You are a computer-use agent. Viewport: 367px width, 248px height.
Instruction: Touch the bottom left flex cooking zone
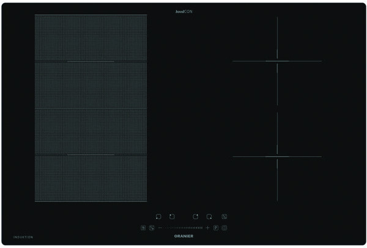point(91,178)
